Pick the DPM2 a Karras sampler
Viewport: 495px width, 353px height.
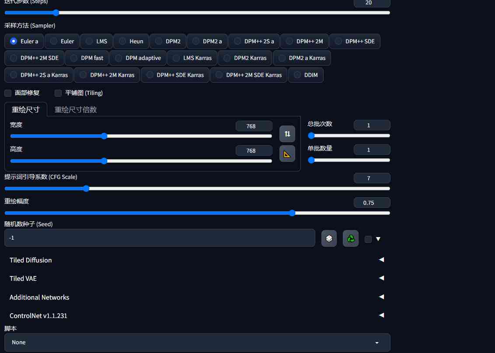[302, 58]
